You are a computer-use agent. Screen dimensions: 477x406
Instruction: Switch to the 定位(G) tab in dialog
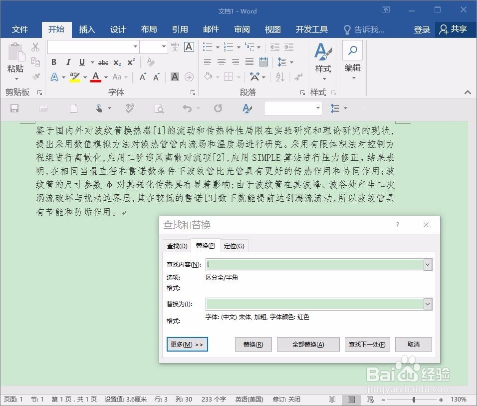coord(234,245)
